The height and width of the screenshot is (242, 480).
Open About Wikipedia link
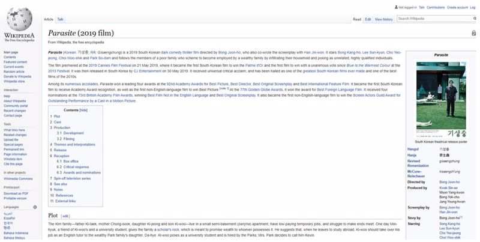[14, 101]
